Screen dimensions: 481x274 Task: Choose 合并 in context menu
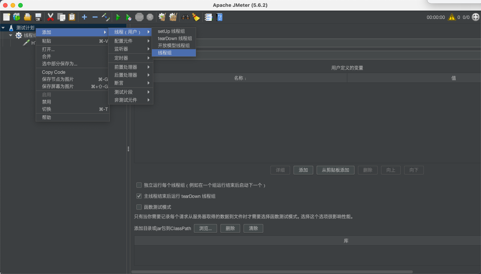point(72,56)
